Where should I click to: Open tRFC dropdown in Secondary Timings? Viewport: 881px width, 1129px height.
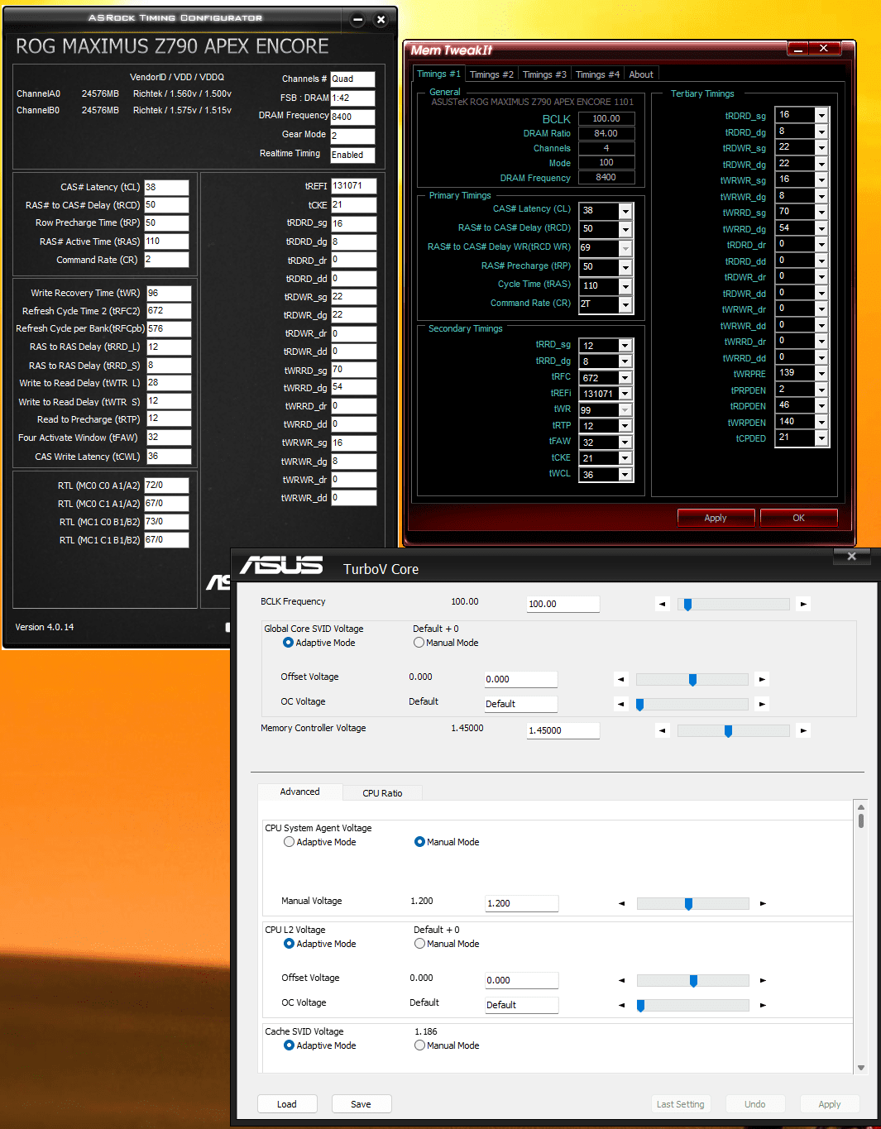[625, 378]
